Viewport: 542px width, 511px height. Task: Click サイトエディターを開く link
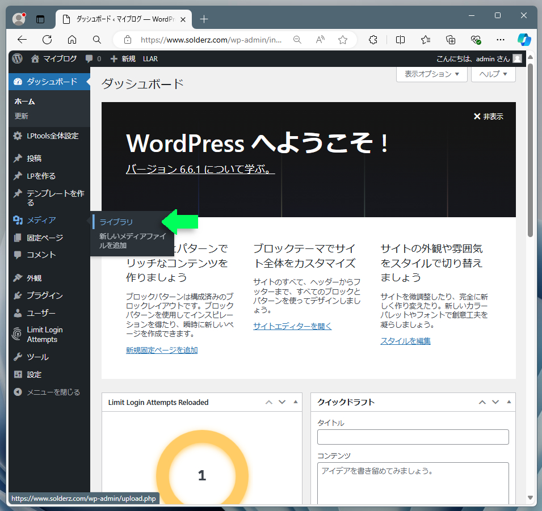pyautogui.click(x=292, y=326)
